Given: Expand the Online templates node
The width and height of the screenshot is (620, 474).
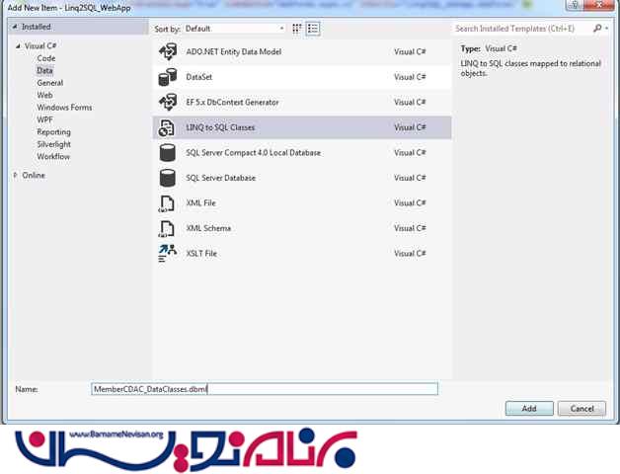Looking at the screenshot, I should [16, 175].
